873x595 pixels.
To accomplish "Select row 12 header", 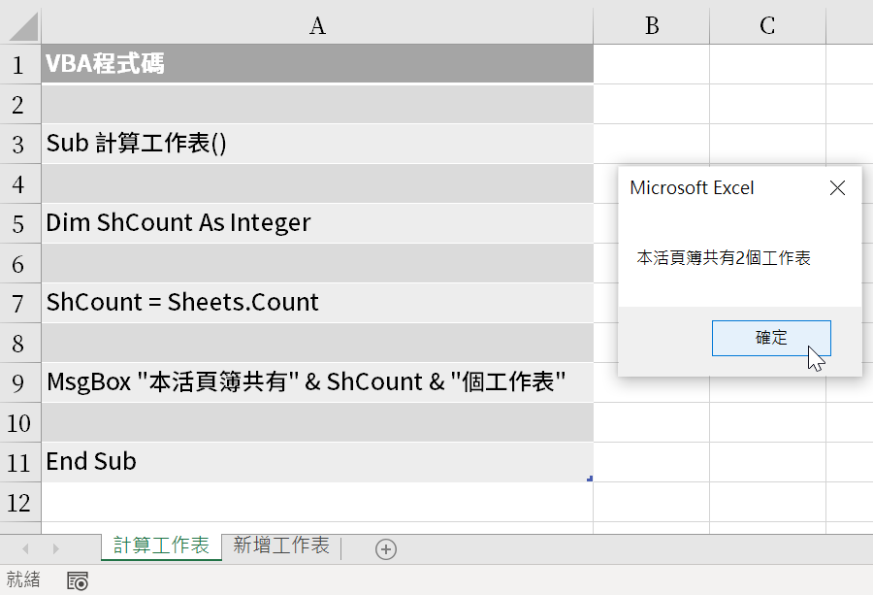I will [20, 503].
